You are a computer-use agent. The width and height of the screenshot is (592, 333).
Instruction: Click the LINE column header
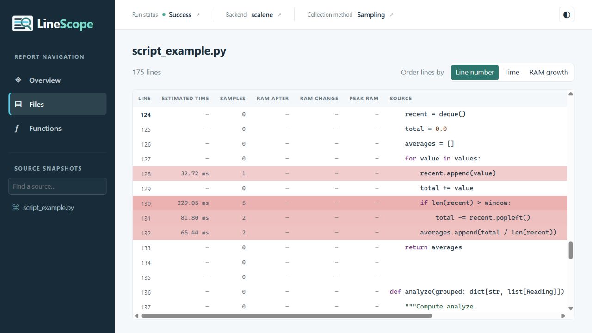[x=144, y=99]
